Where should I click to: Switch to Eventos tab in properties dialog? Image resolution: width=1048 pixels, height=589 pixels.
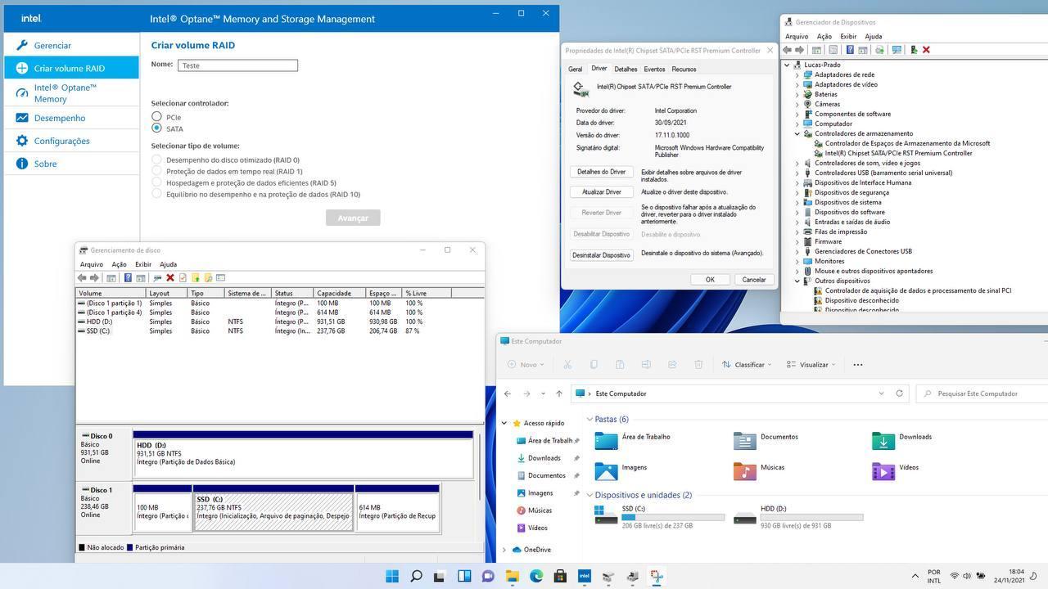(654, 70)
